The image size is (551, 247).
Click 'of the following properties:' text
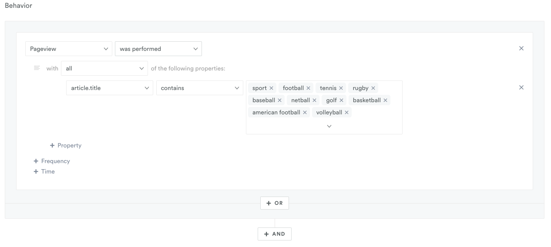pyautogui.click(x=188, y=68)
